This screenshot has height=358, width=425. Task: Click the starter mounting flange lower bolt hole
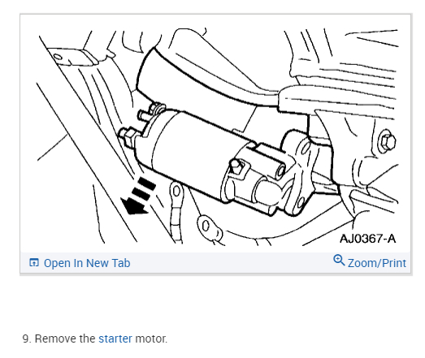tap(300, 203)
